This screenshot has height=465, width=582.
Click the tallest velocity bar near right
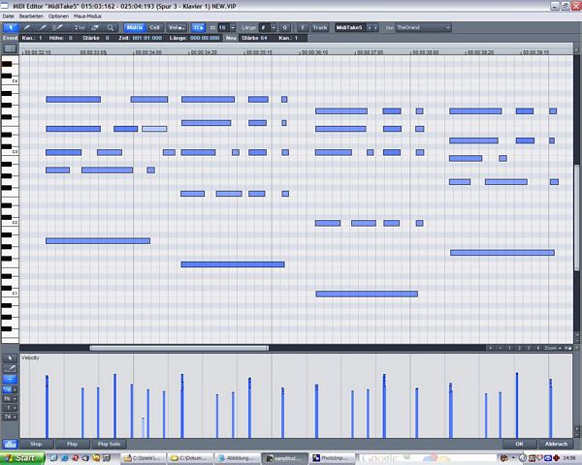517,405
